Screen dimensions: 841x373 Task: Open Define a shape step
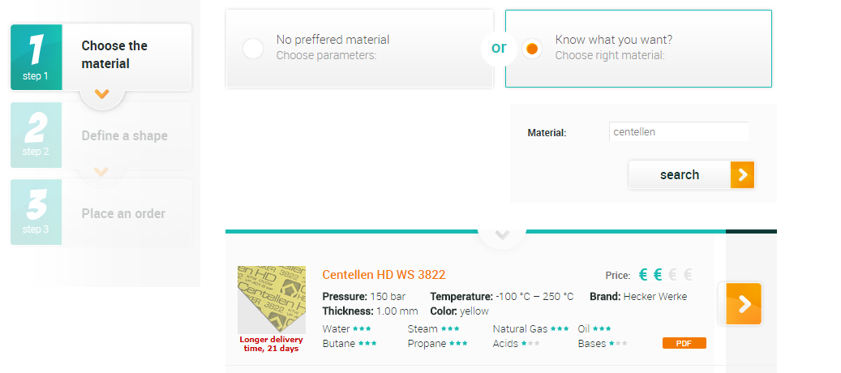tap(124, 135)
